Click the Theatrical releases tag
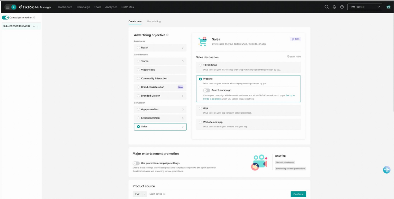Screen dimensions: 394x199 click(x=285, y=163)
